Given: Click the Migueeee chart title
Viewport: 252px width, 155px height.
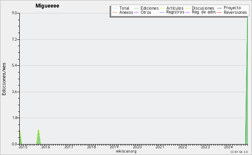Looking at the screenshot, I should [47, 6].
